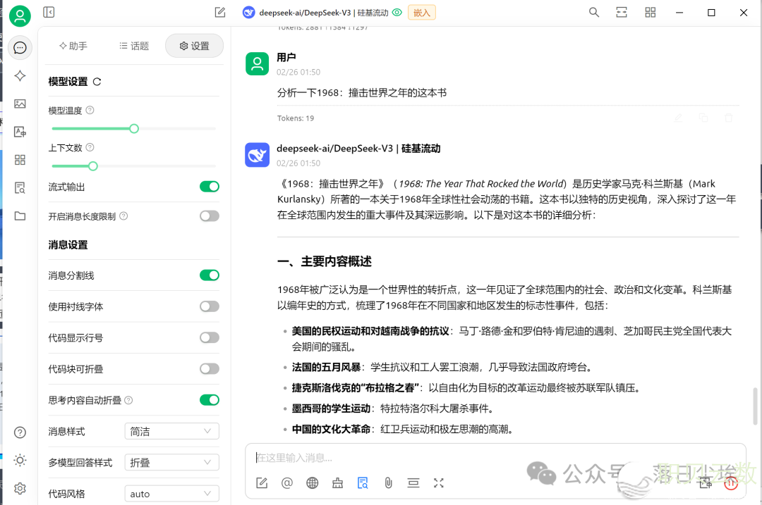Copy the user message
The height and width of the screenshot is (505, 762).
tap(703, 118)
